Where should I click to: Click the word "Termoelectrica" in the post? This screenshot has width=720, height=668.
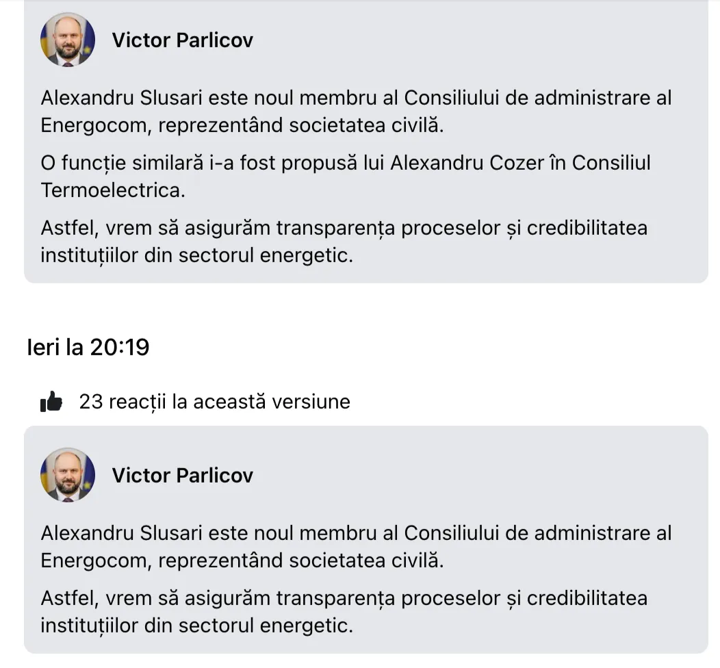pyautogui.click(x=112, y=190)
